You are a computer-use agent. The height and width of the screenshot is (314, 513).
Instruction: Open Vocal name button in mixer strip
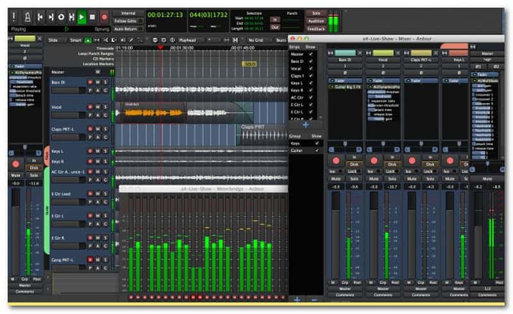383,60
